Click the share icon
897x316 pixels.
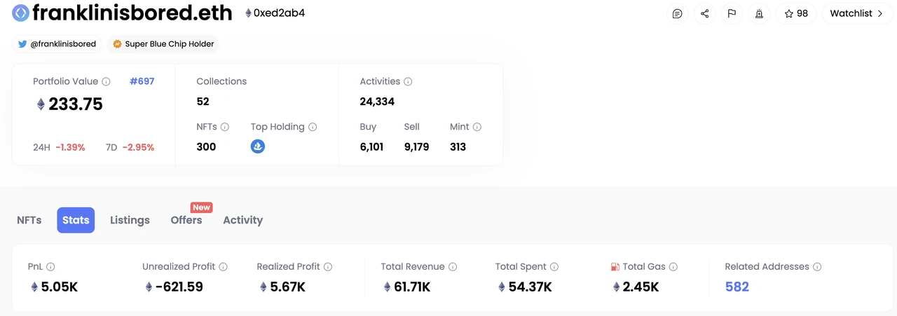[x=704, y=13]
